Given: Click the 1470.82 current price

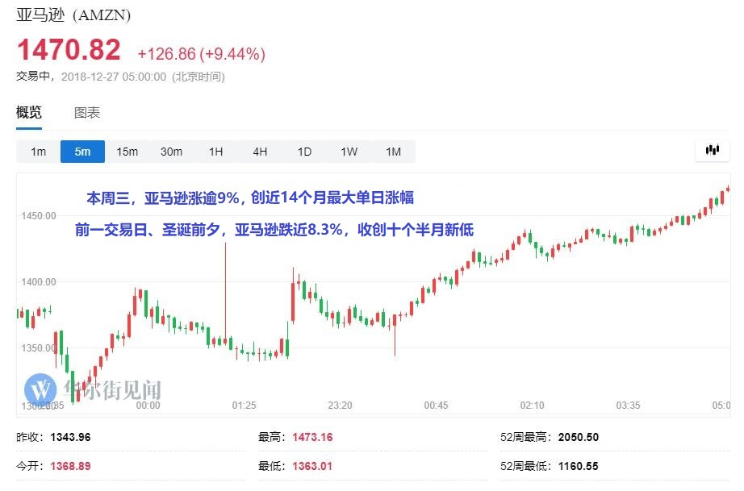Looking at the screenshot, I should pos(69,50).
